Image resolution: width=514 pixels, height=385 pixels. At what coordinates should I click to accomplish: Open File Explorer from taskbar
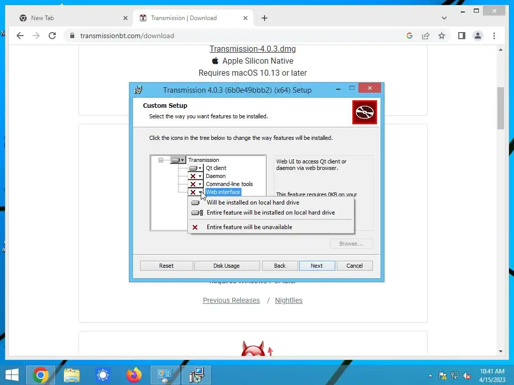71,375
